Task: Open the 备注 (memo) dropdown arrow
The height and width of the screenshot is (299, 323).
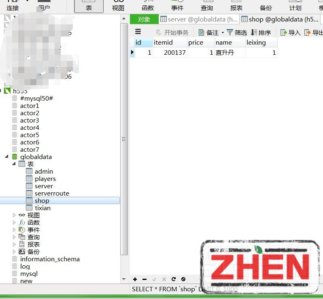Action: (223, 33)
